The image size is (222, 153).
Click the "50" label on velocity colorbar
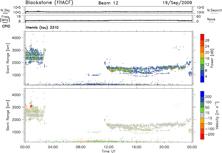[x=207, y=107]
